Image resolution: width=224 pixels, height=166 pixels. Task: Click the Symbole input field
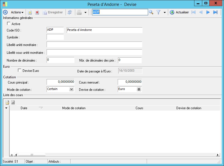55,37
